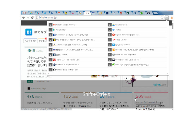Screen dimensions: 194x121
Task: Switch to the Google Drive browser tab
Action: click(32, 13)
